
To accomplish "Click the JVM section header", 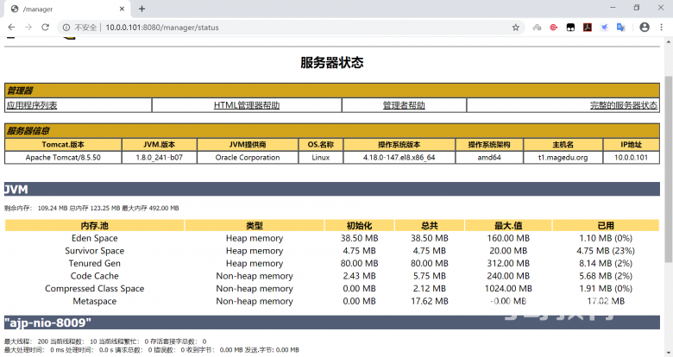I will point(332,189).
